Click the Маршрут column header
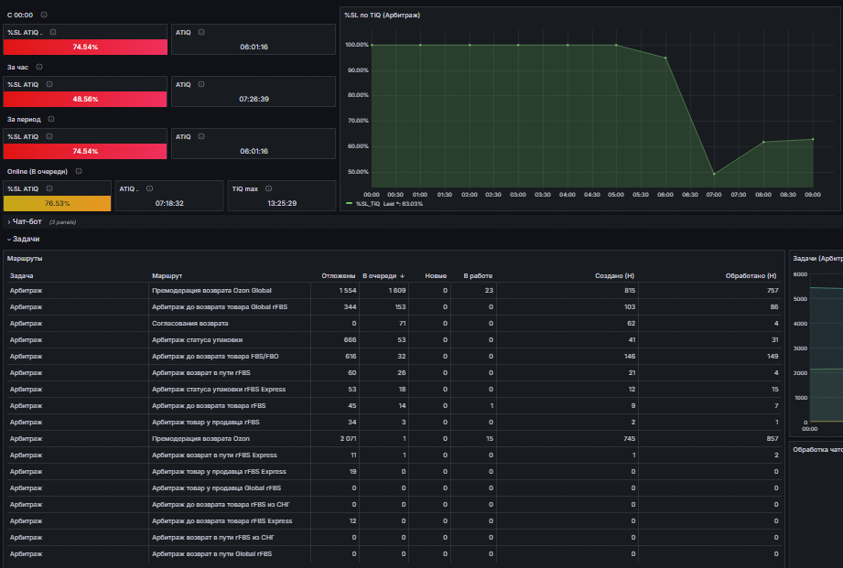This screenshot has height=568, width=843. (x=167, y=275)
